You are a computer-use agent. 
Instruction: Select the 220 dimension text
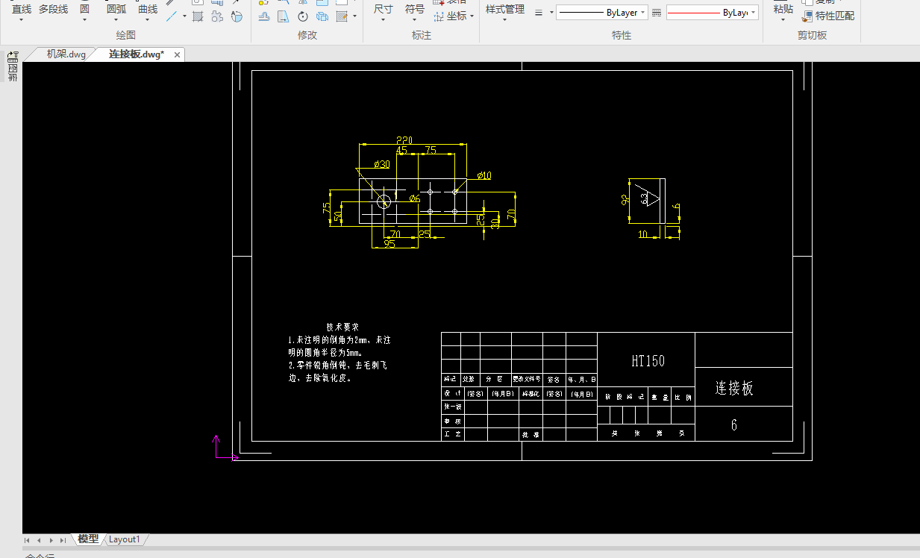404,140
